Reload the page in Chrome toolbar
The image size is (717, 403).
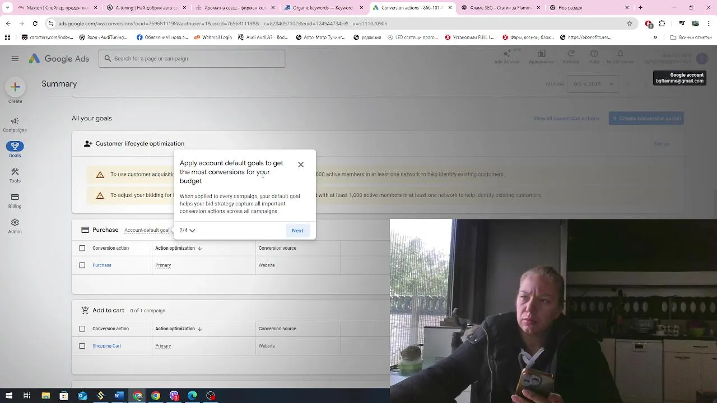click(x=35, y=24)
